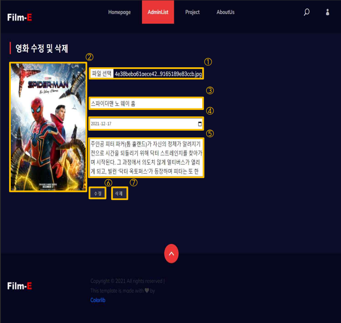Viewport: 341px width, 323px height.
Task: Click the 파일 선택 file chooser button
Action: pyautogui.click(x=102, y=74)
